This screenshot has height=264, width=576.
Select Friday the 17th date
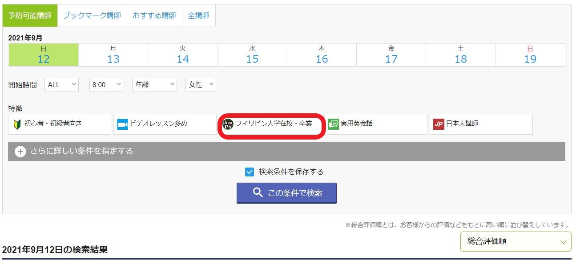[391, 55]
